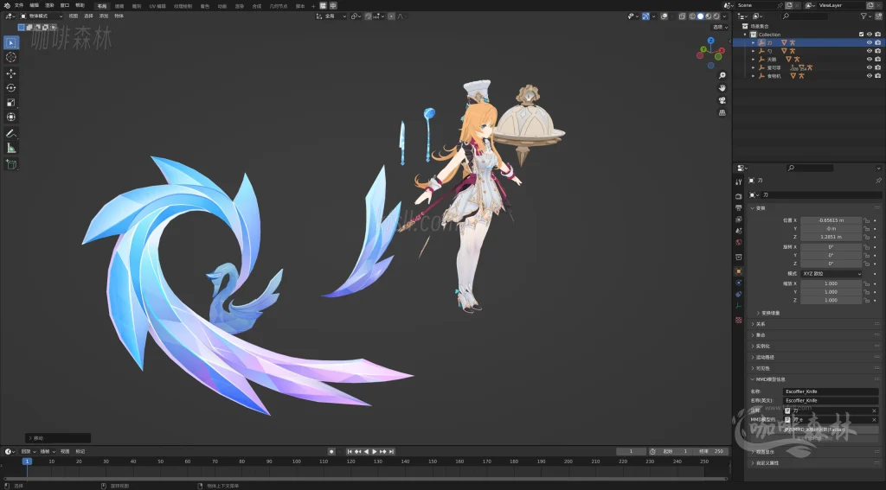
Task: Open the Physics properties tab
Action: coord(739,283)
